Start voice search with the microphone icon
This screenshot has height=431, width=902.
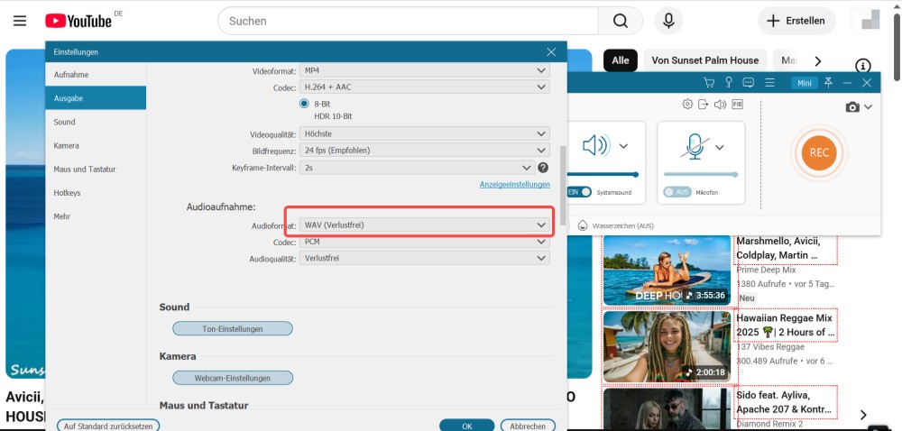(668, 21)
